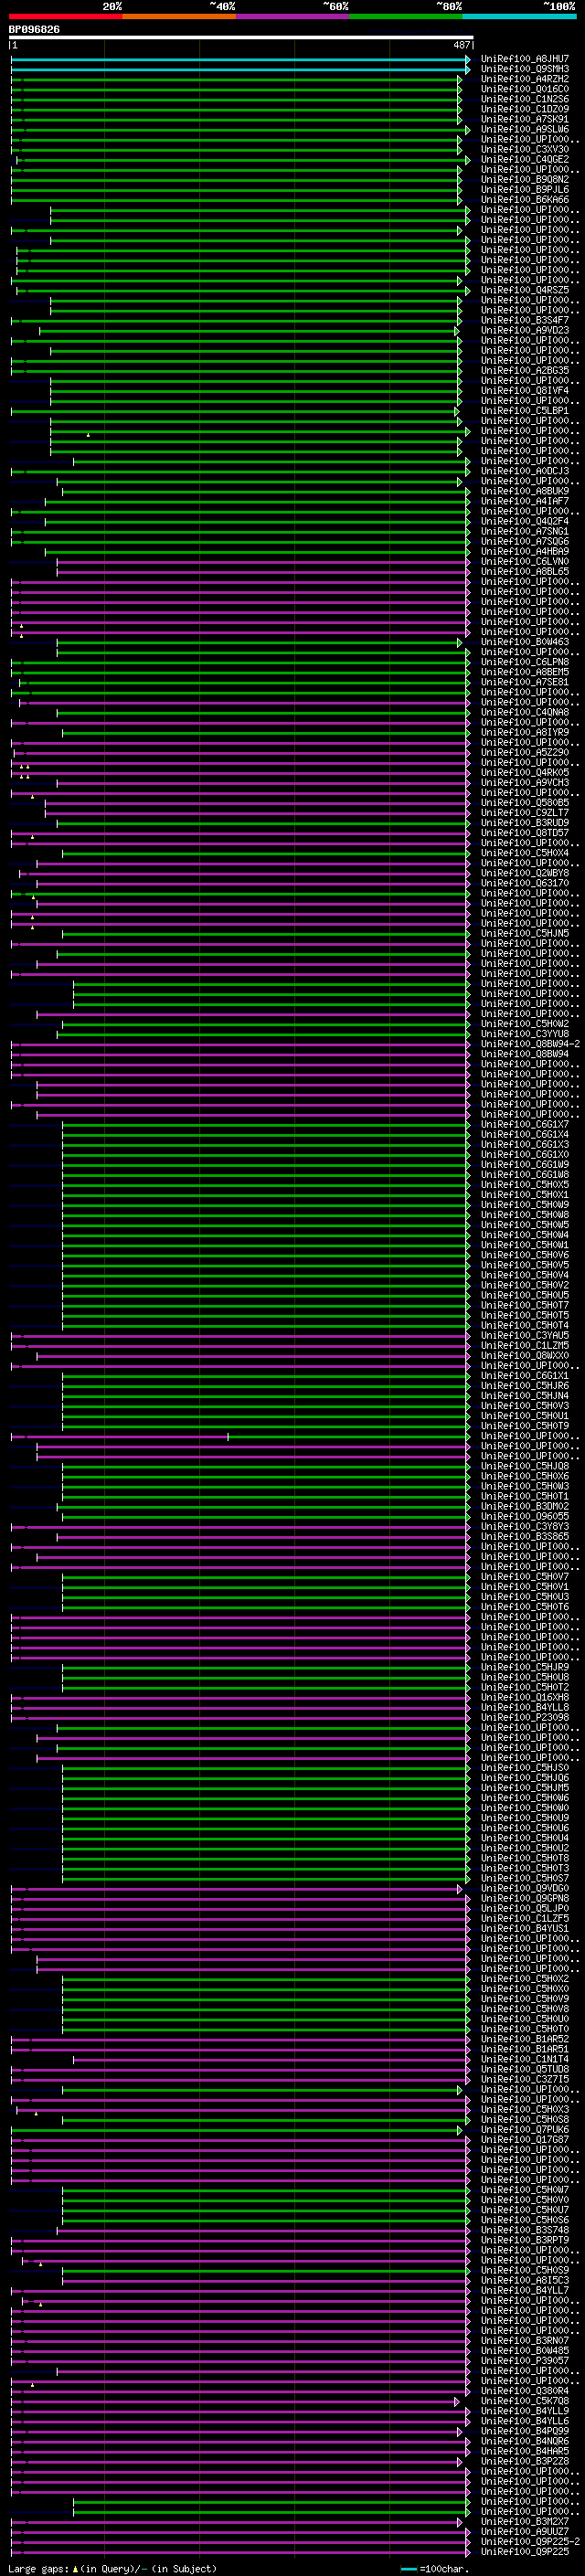
Task: Open hit UniRef100_C5H0V3
Action: tap(525, 1406)
